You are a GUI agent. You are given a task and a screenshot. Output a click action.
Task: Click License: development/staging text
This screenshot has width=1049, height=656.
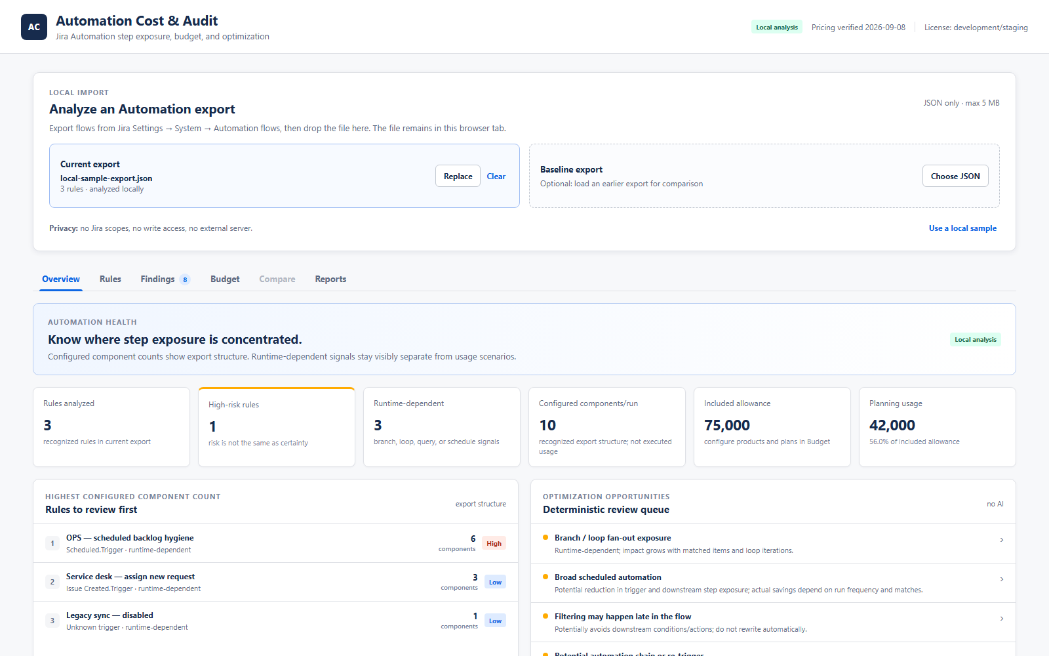(x=976, y=28)
